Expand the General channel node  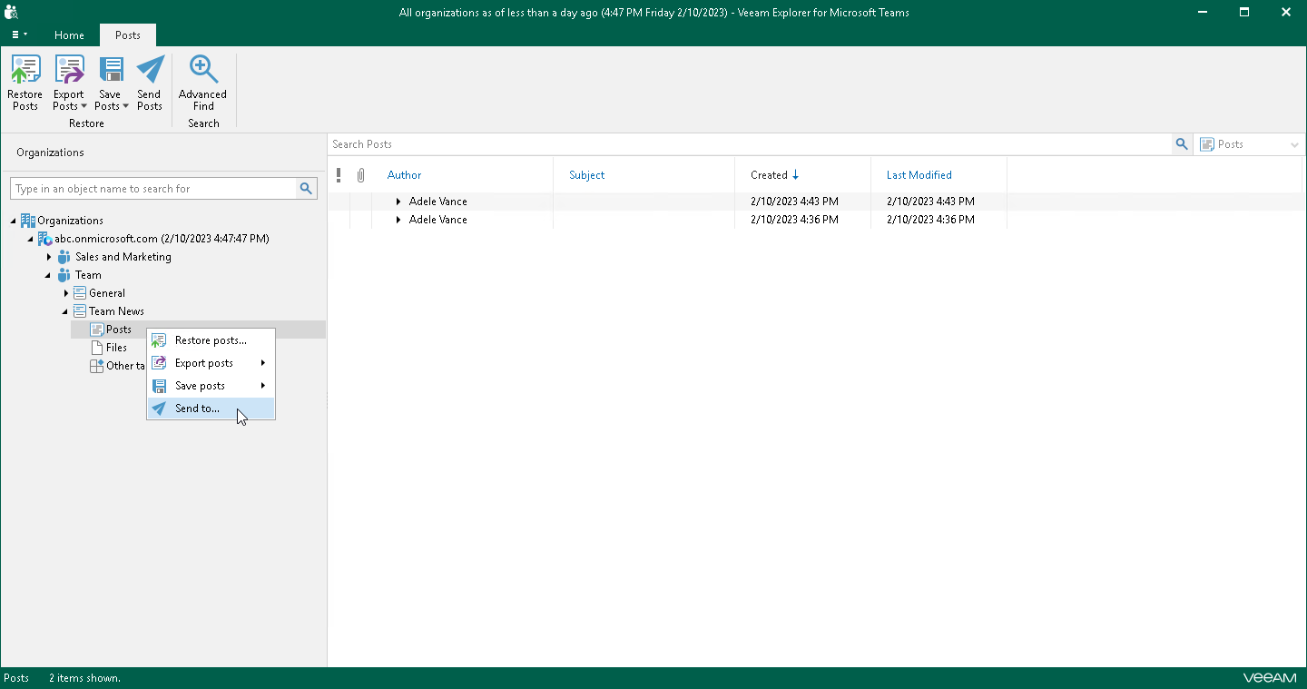(x=66, y=293)
